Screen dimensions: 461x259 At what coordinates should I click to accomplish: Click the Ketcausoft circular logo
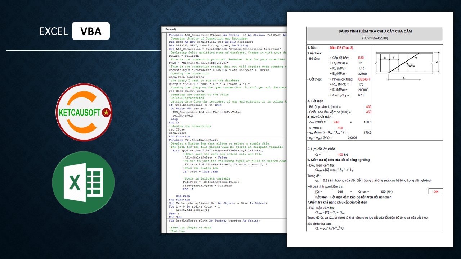[84, 112]
